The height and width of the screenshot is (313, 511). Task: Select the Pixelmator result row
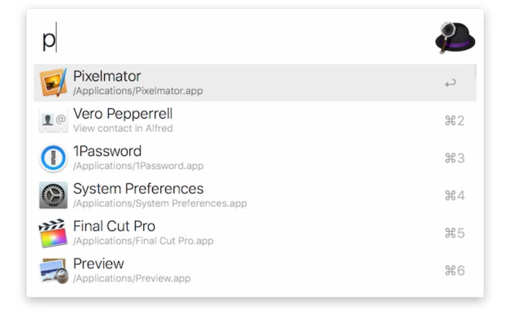coord(255,83)
